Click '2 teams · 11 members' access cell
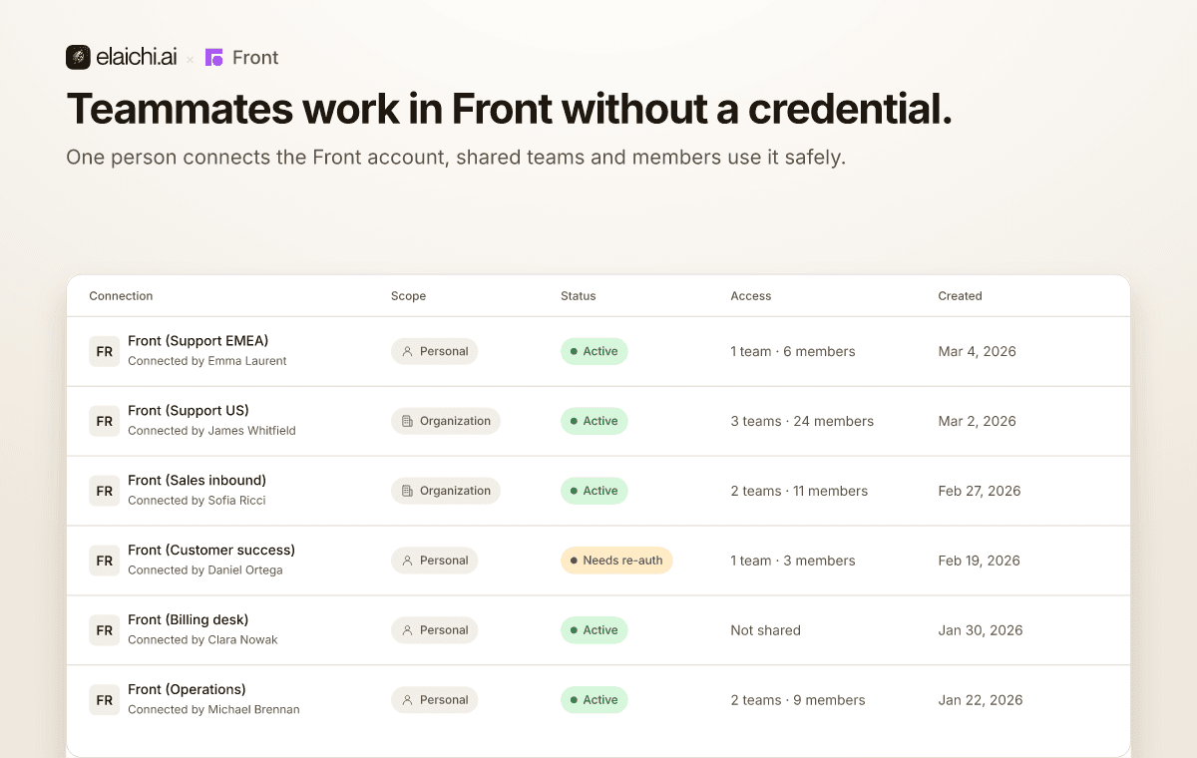The height and width of the screenshot is (758, 1197). point(799,491)
